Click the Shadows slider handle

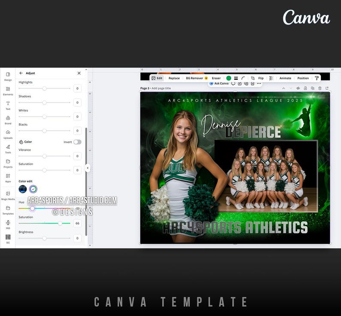pyautogui.click(x=44, y=103)
